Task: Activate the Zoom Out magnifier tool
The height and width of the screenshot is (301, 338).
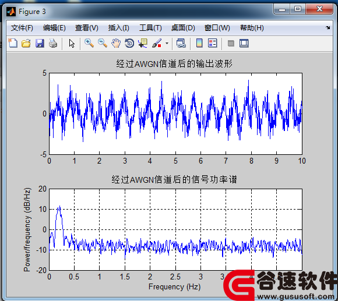Action: 103,43
